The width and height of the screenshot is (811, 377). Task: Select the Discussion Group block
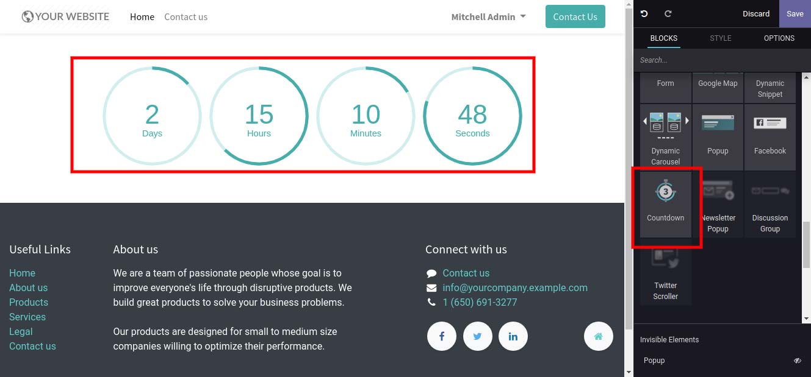point(770,204)
